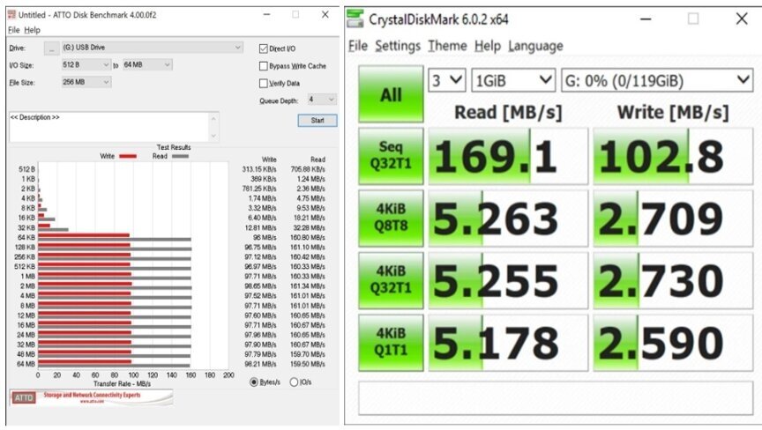This screenshot has width=762, height=430.
Task: Click the ATTO Disk Benchmark title bar icon
Action: click(x=11, y=15)
